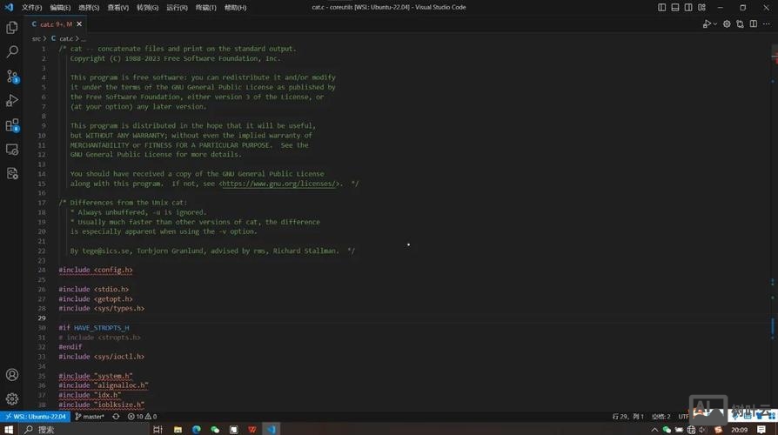This screenshot has width=778, height=435.
Task: Expand the run button dropdown arrow
Action: (x=716, y=24)
